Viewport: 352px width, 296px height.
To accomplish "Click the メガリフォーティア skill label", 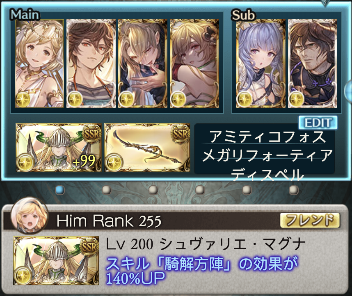I will (x=267, y=155).
